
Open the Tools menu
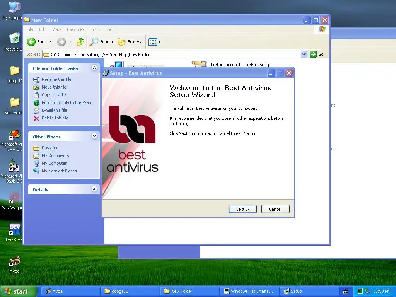[96, 29]
